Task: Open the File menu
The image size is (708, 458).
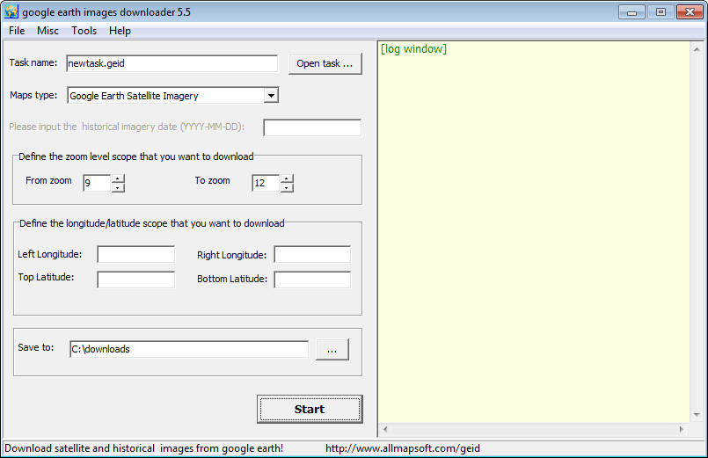Action: [17, 31]
